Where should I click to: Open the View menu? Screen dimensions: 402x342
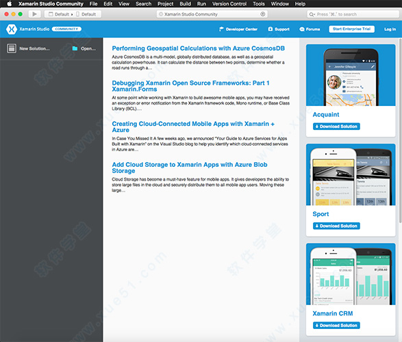(x=124, y=3)
